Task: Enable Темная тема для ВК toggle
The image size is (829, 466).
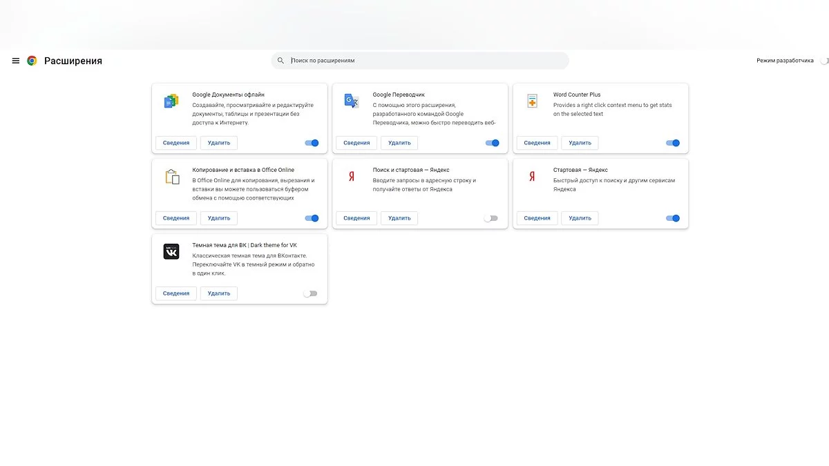Action: (310, 293)
